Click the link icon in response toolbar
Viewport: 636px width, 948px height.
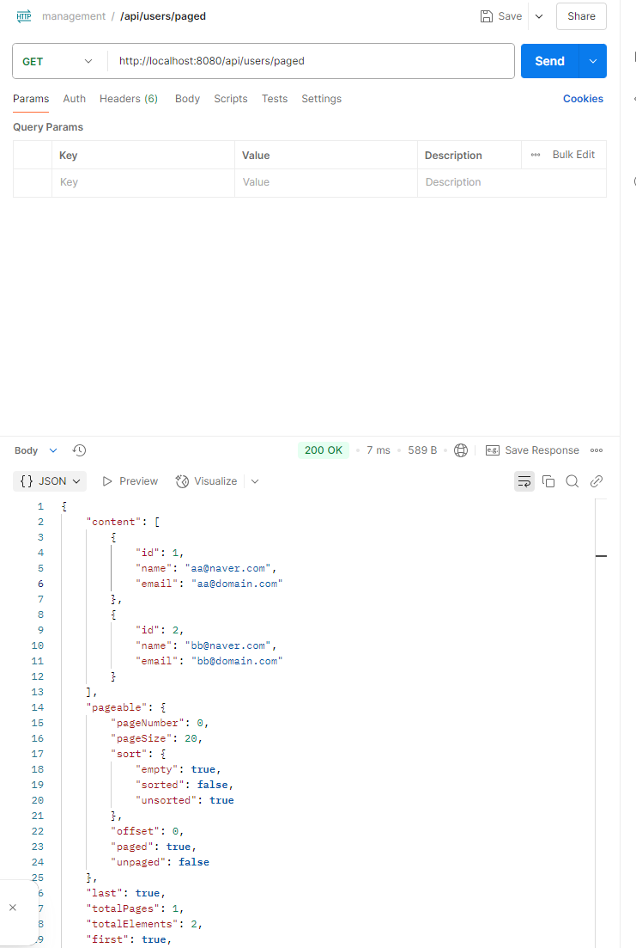(x=596, y=481)
